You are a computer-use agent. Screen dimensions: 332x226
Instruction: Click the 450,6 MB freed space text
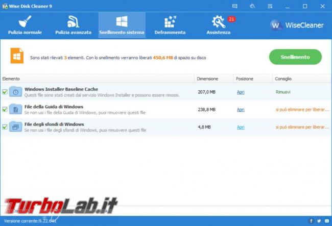pyautogui.click(x=163, y=58)
